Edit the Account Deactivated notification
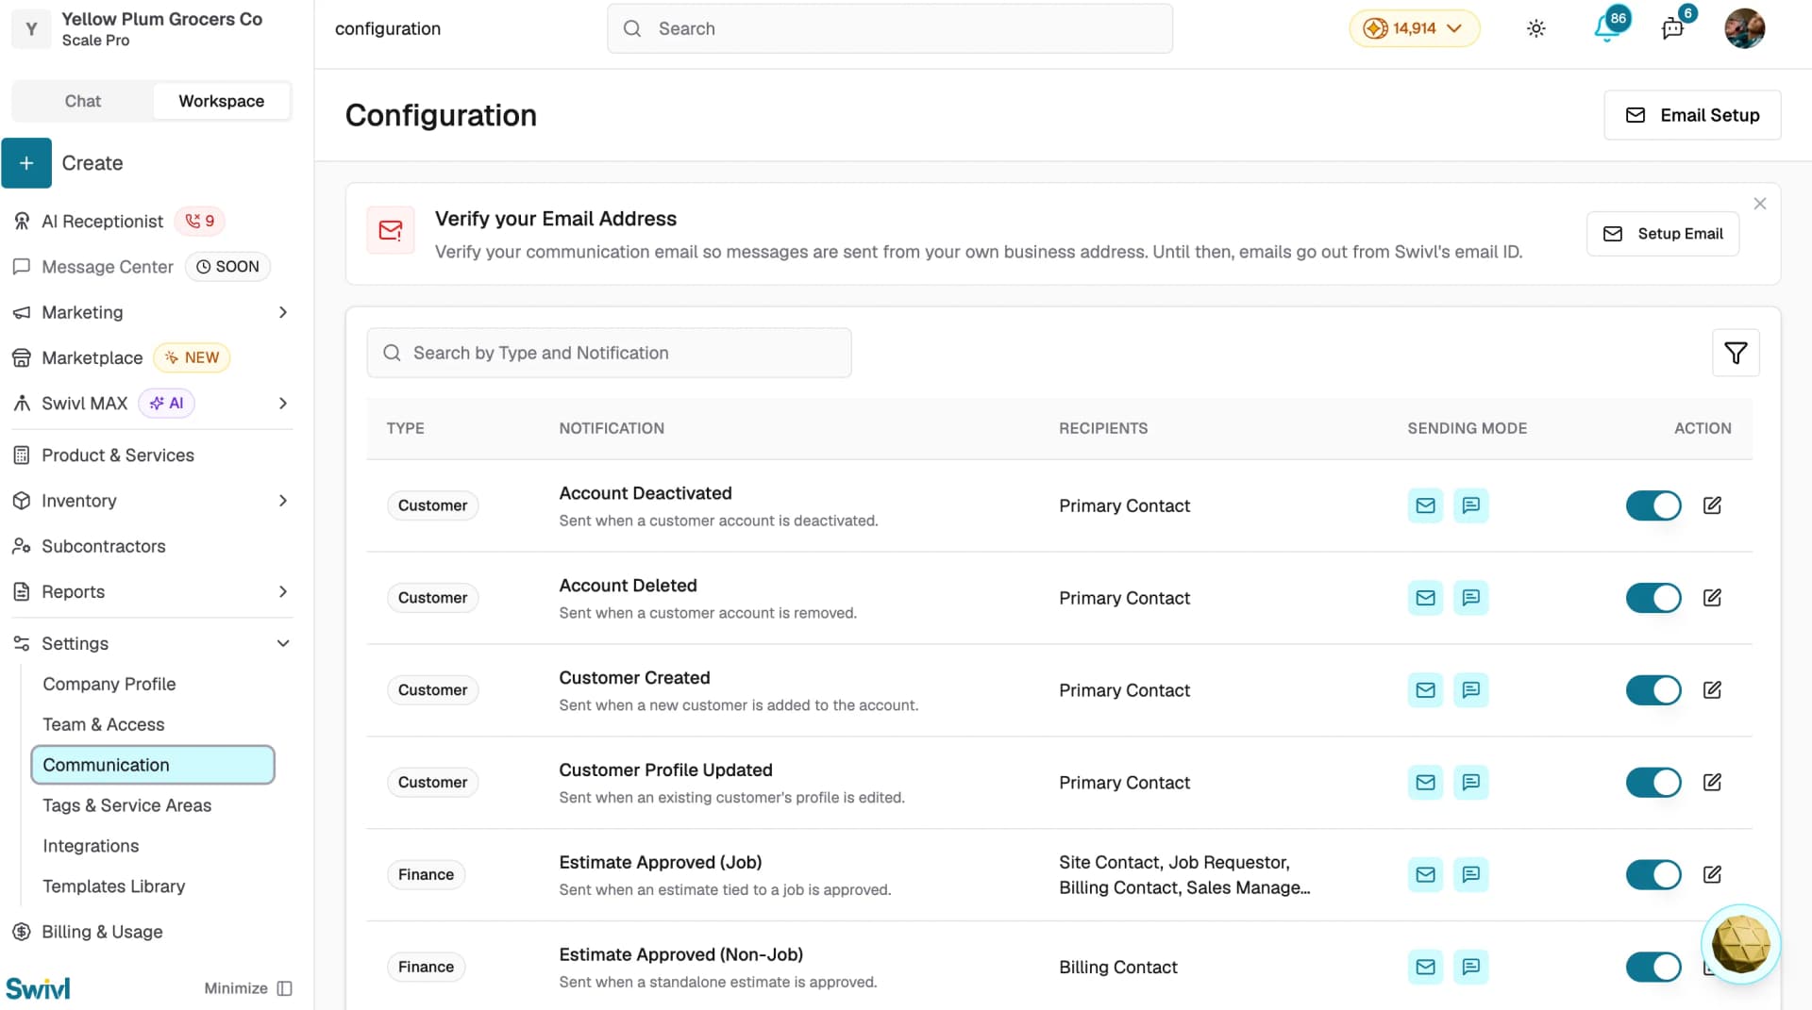1812x1010 pixels. [1712, 505]
